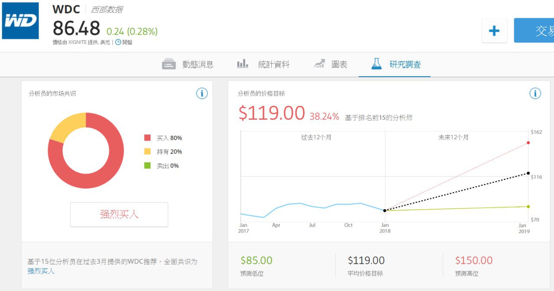Click the clock icon next to 開盤
Screen dimensions: 554x291
click(118, 42)
